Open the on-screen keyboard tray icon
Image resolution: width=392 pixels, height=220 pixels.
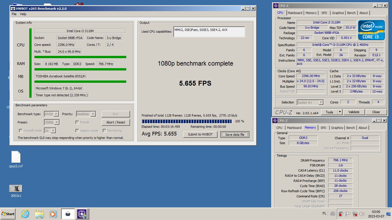pos(332,214)
